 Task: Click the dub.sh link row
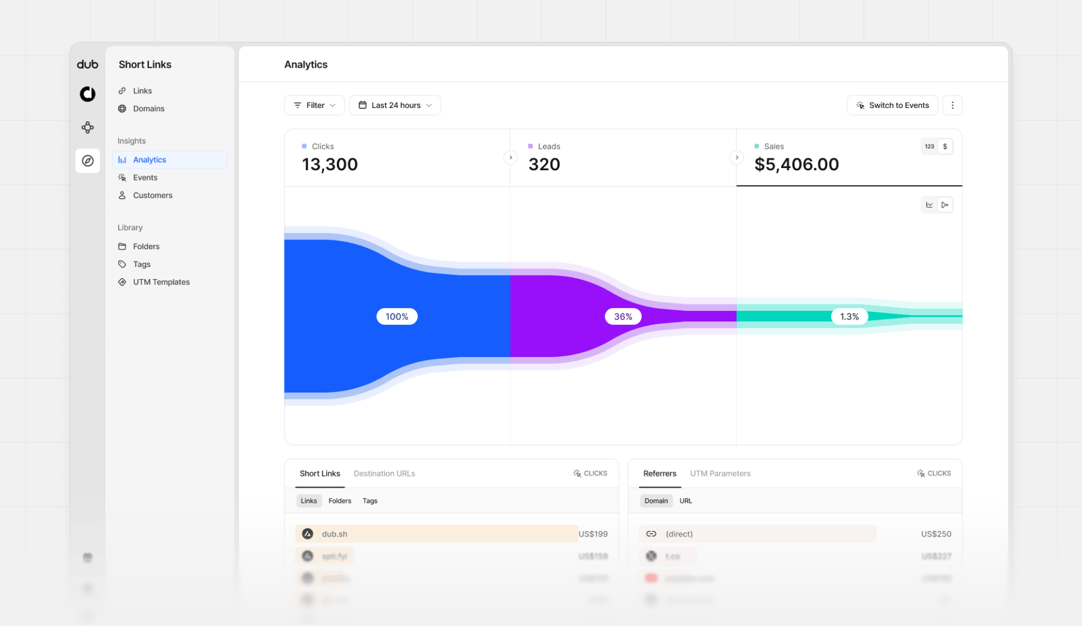coord(451,534)
